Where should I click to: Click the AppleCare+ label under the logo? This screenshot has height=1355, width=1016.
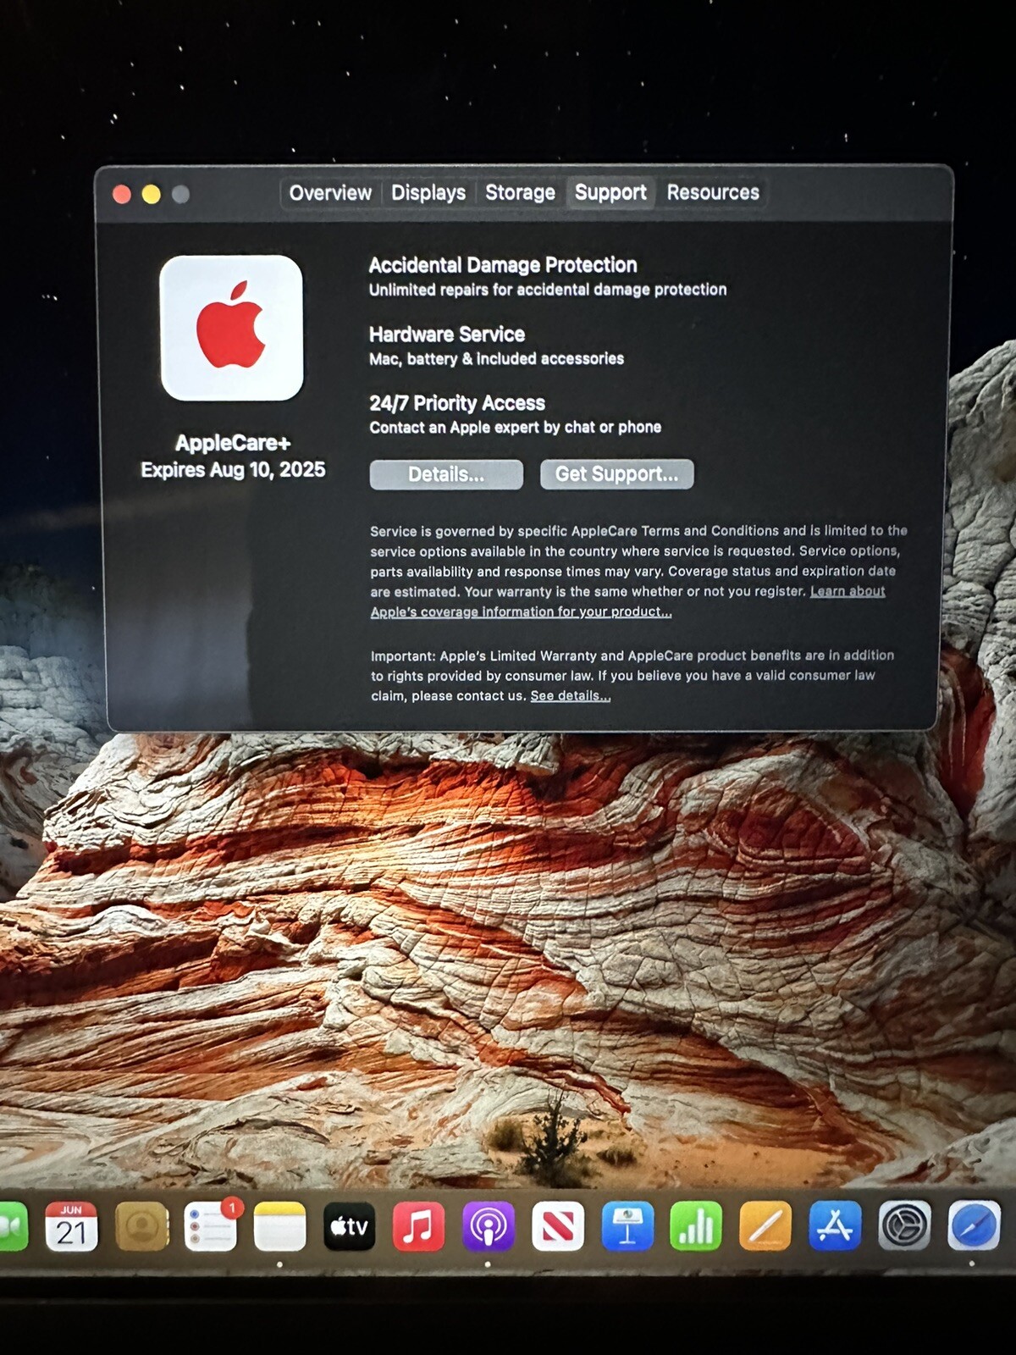[233, 443]
